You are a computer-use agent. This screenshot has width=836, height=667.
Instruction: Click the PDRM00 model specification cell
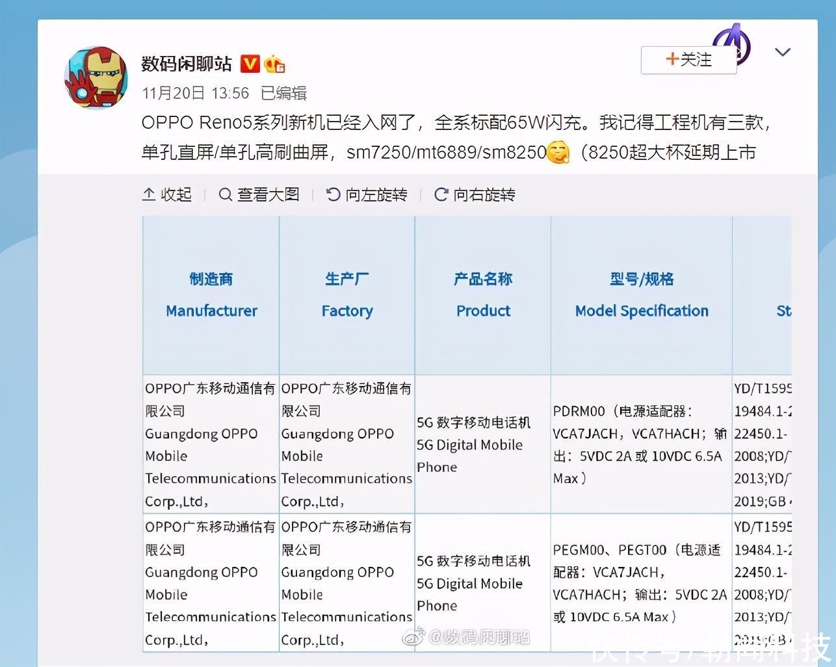click(642, 444)
